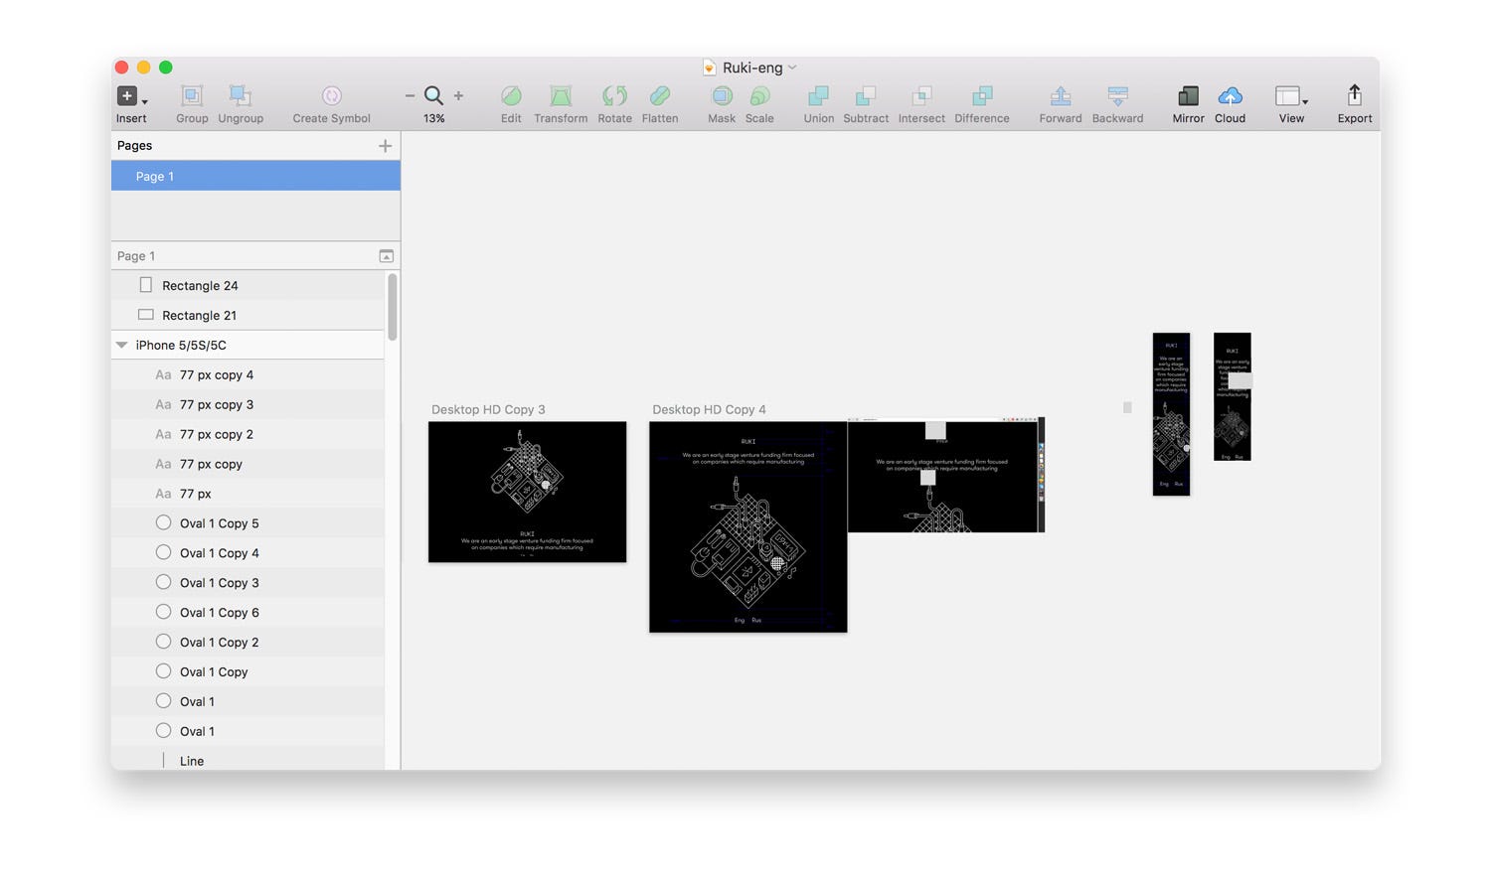Select the Oval 1 Copy layer

point(248,672)
